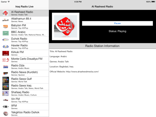
Task: Select Yakgirtoo Radio Duhok station name
Action: coord(25,112)
